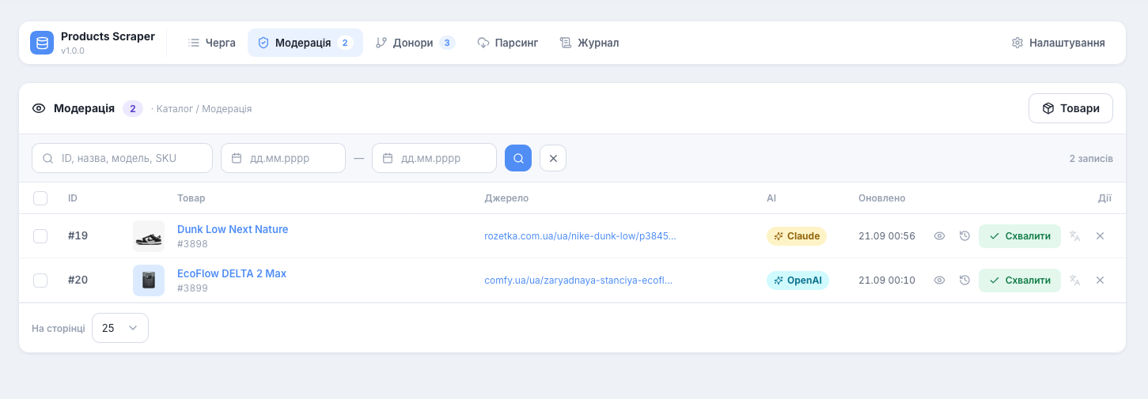
Task: Open the Журнал tab
Action: (589, 43)
